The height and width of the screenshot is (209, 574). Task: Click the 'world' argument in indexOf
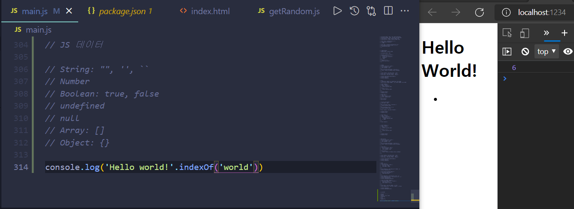[x=236, y=167]
